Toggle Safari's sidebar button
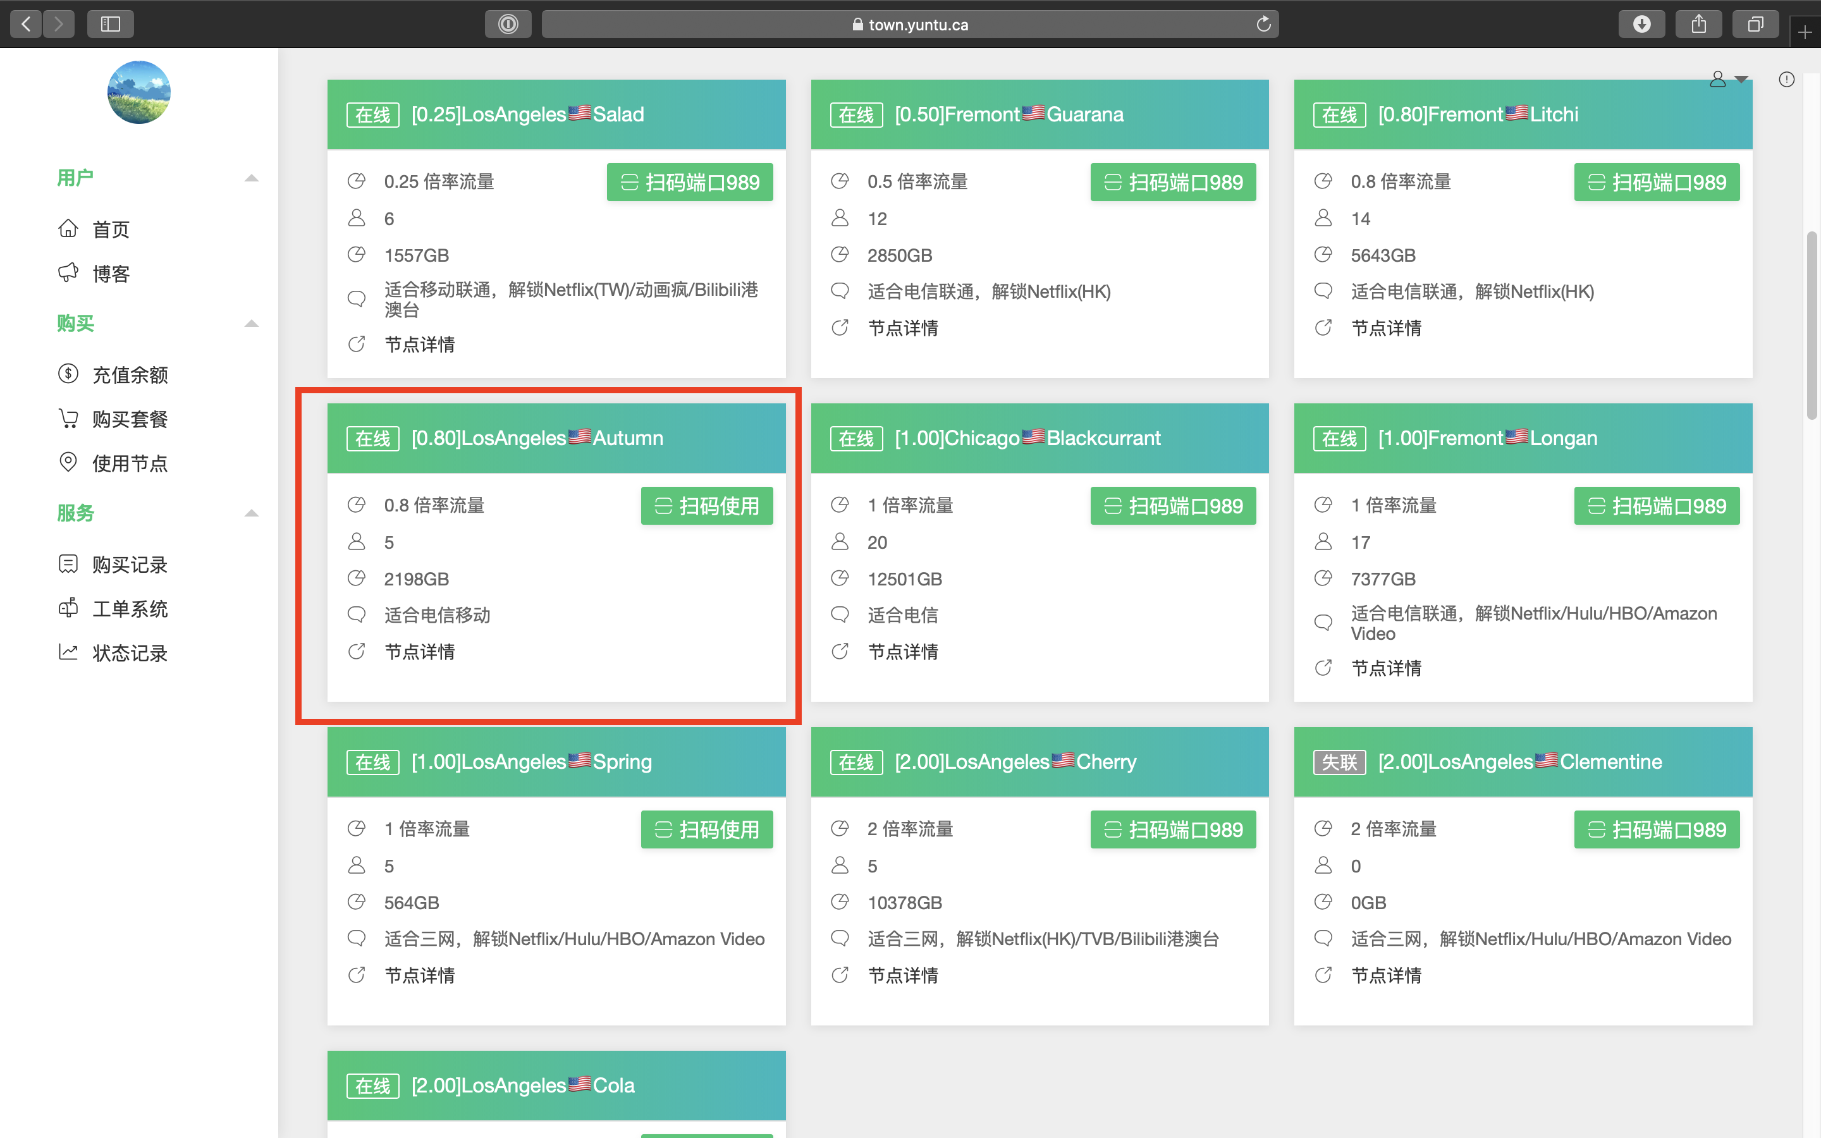 [110, 24]
